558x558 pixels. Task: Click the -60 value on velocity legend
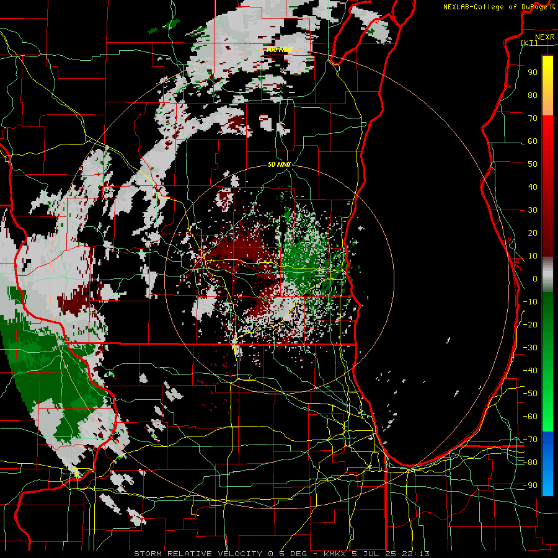(x=530, y=417)
